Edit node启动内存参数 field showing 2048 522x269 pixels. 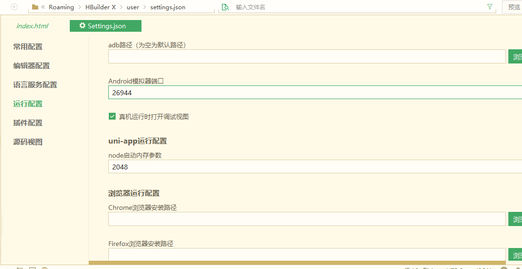coord(315,166)
